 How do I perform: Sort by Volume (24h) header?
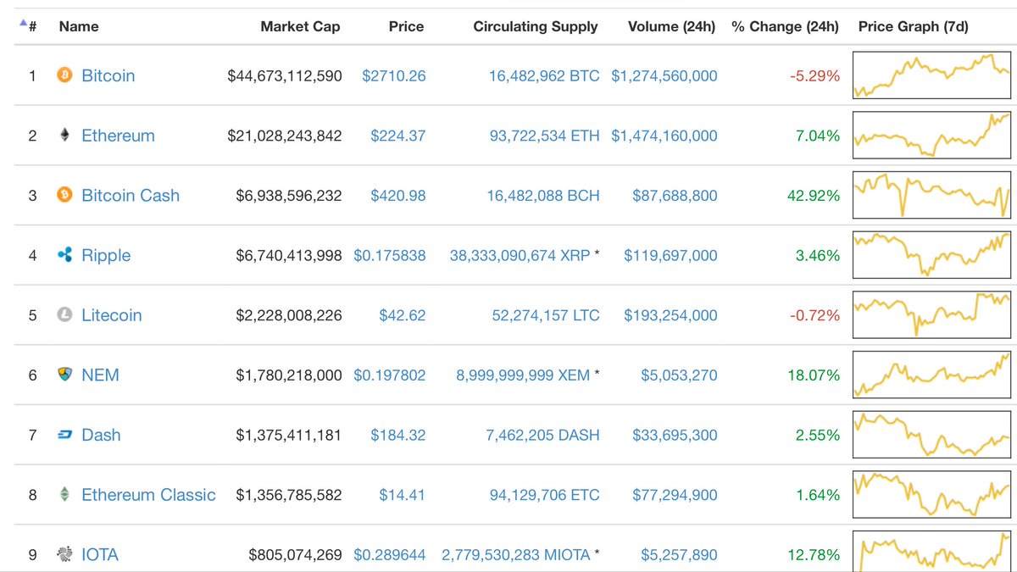coord(672,26)
